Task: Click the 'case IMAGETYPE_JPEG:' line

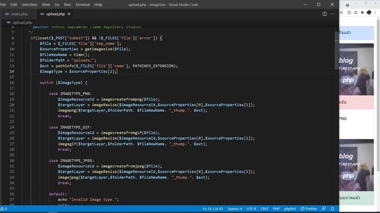Action: (71, 160)
